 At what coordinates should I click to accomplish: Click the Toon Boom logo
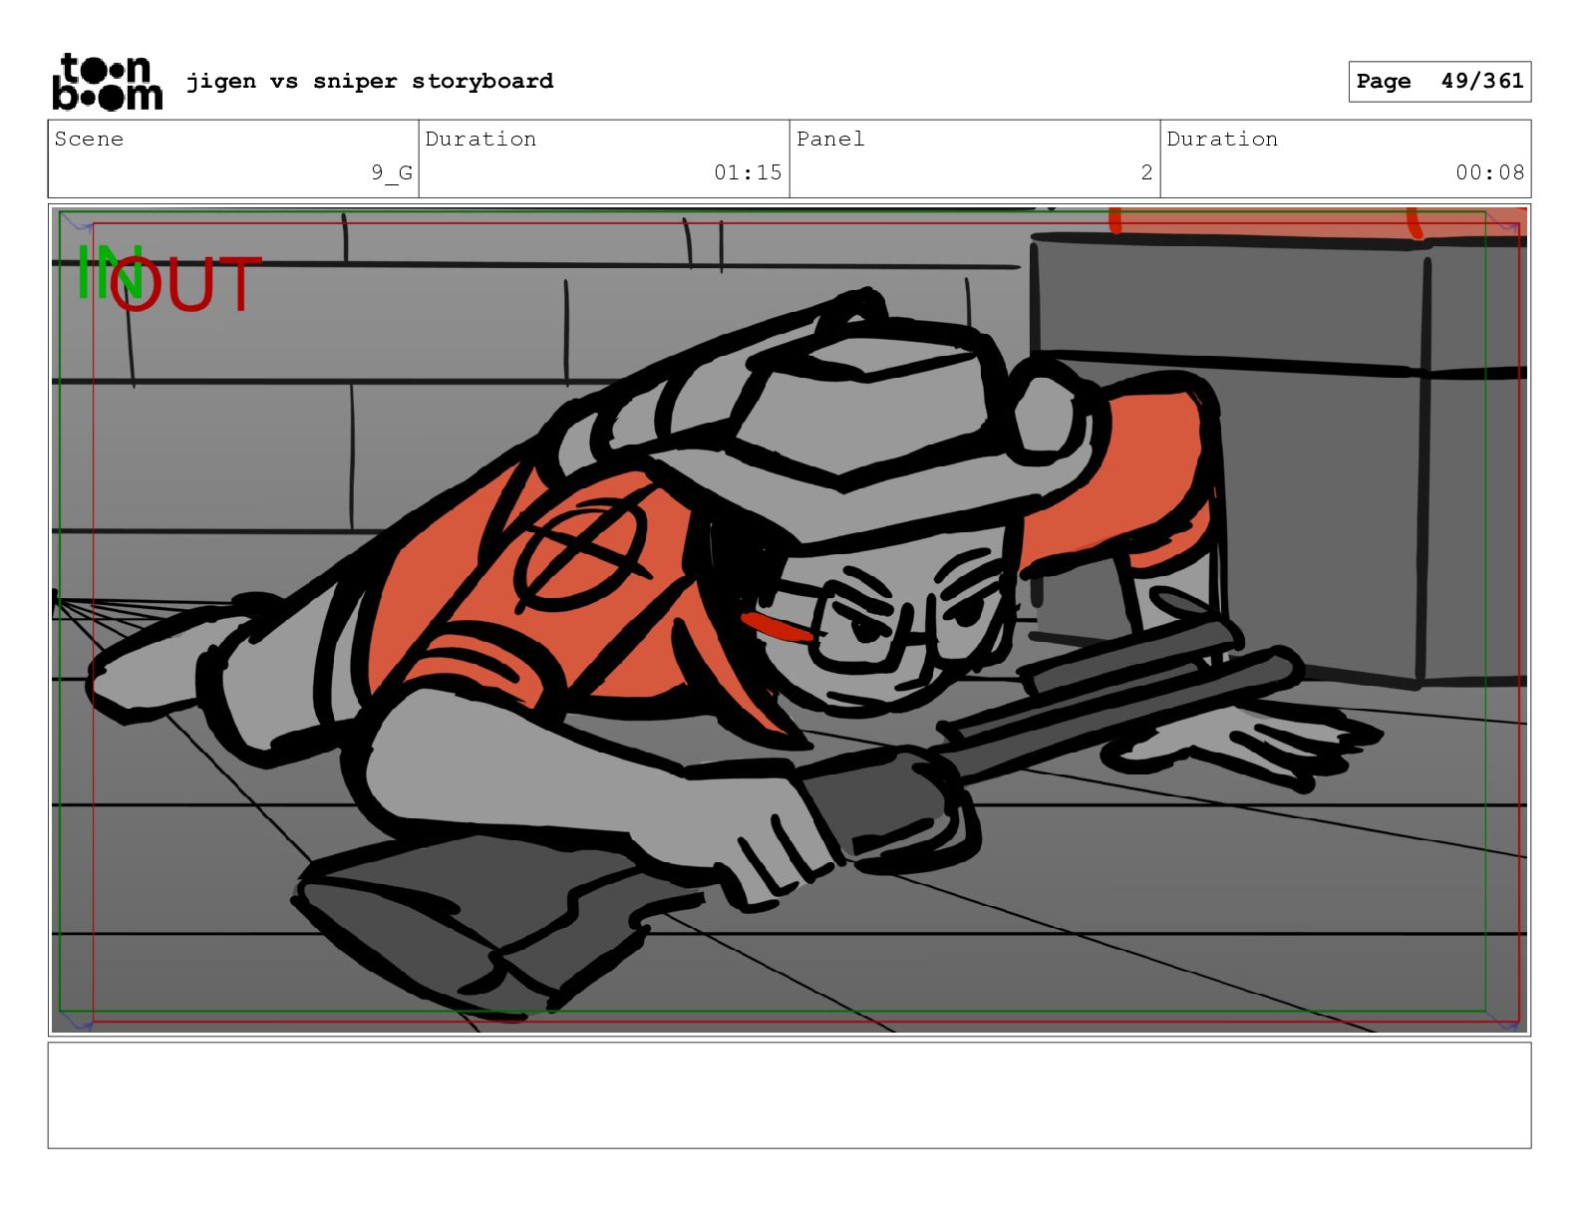[x=107, y=82]
